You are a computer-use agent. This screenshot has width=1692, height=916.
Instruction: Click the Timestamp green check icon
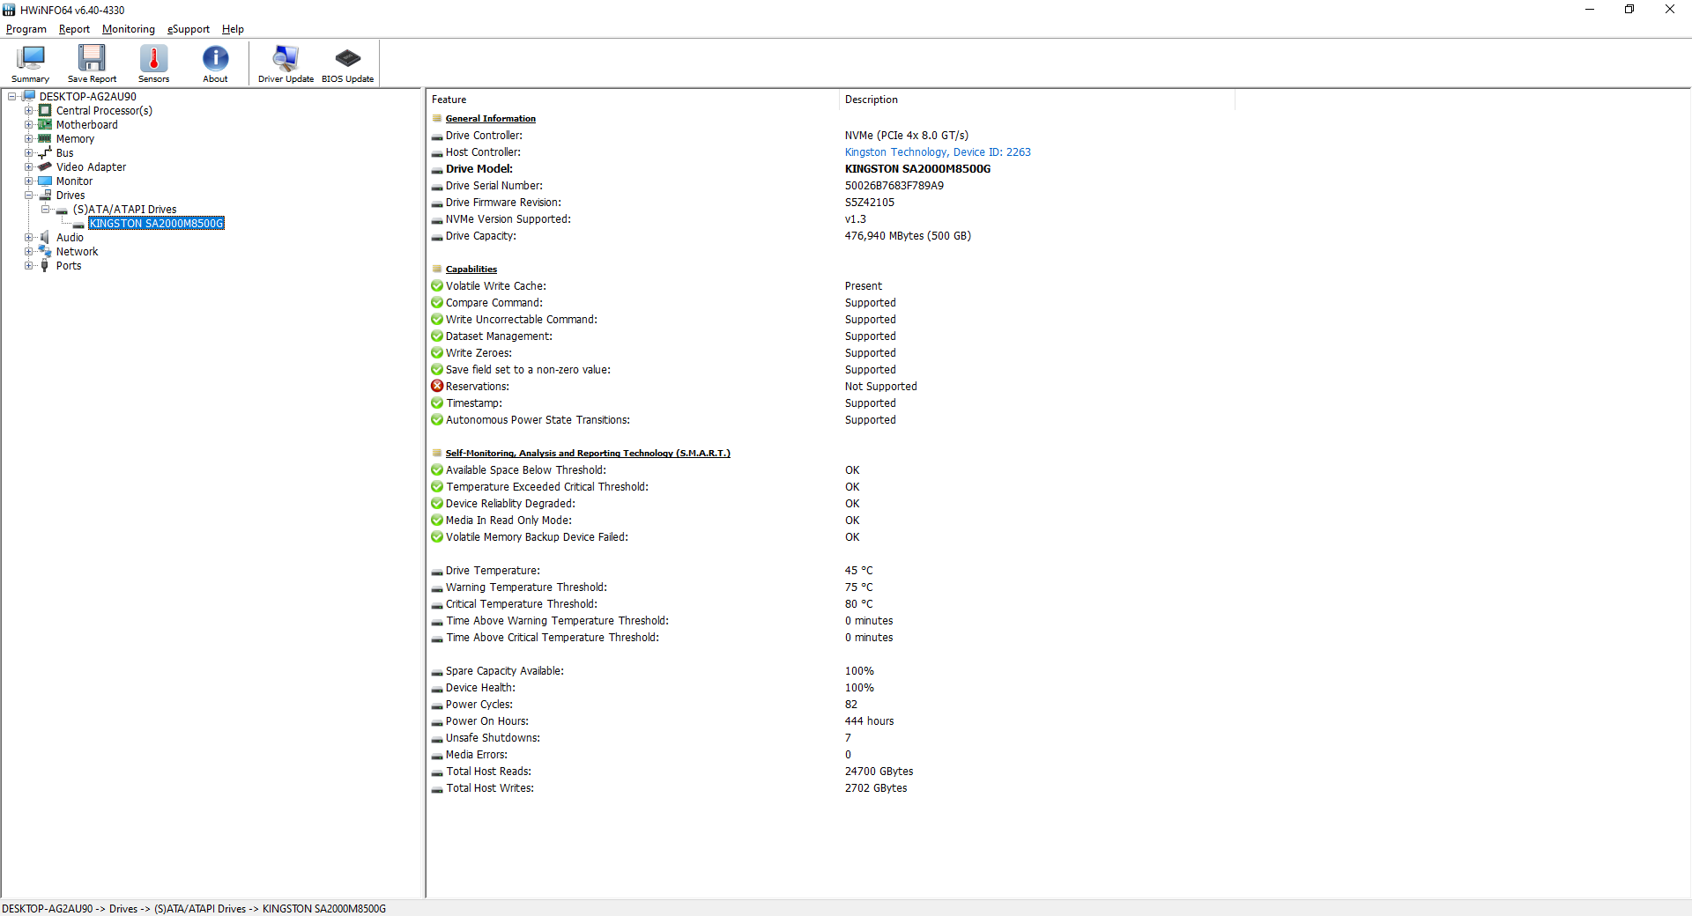click(437, 403)
